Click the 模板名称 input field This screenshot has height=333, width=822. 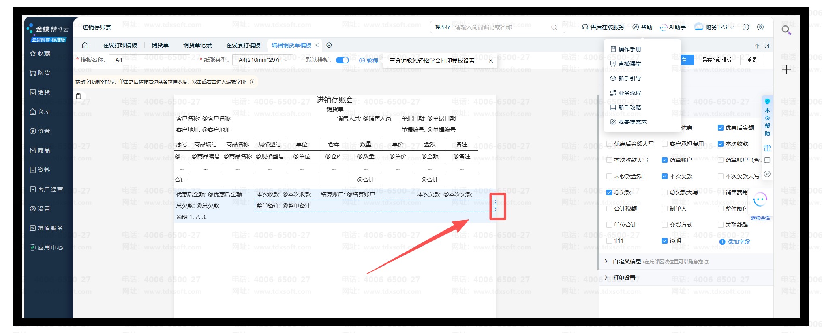click(x=150, y=60)
